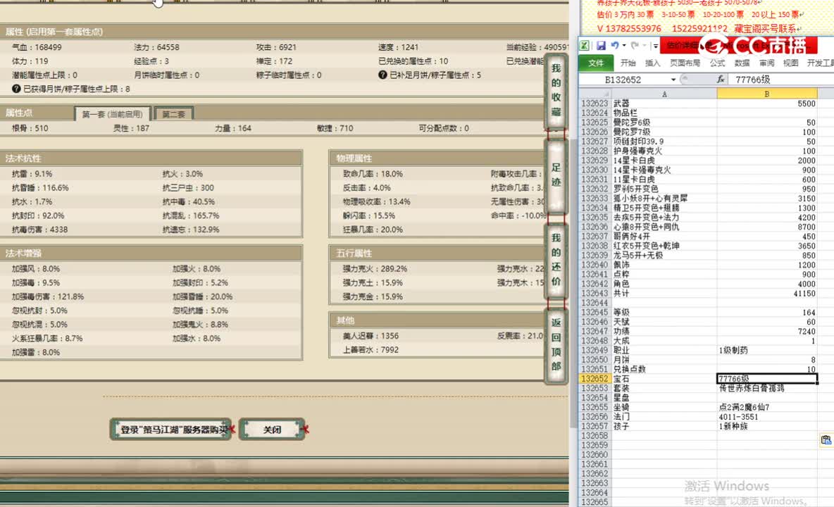Click the cell labeled 武器
834x507 pixels.
(x=664, y=104)
